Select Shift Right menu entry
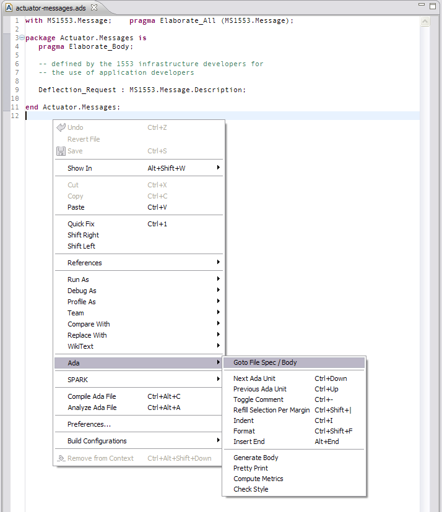The height and width of the screenshot is (512, 442). (x=139, y=235)
